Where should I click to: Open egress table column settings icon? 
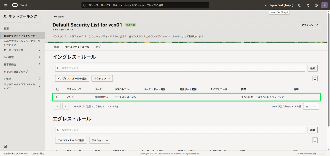pyautogui.click(x=315, y=140)
